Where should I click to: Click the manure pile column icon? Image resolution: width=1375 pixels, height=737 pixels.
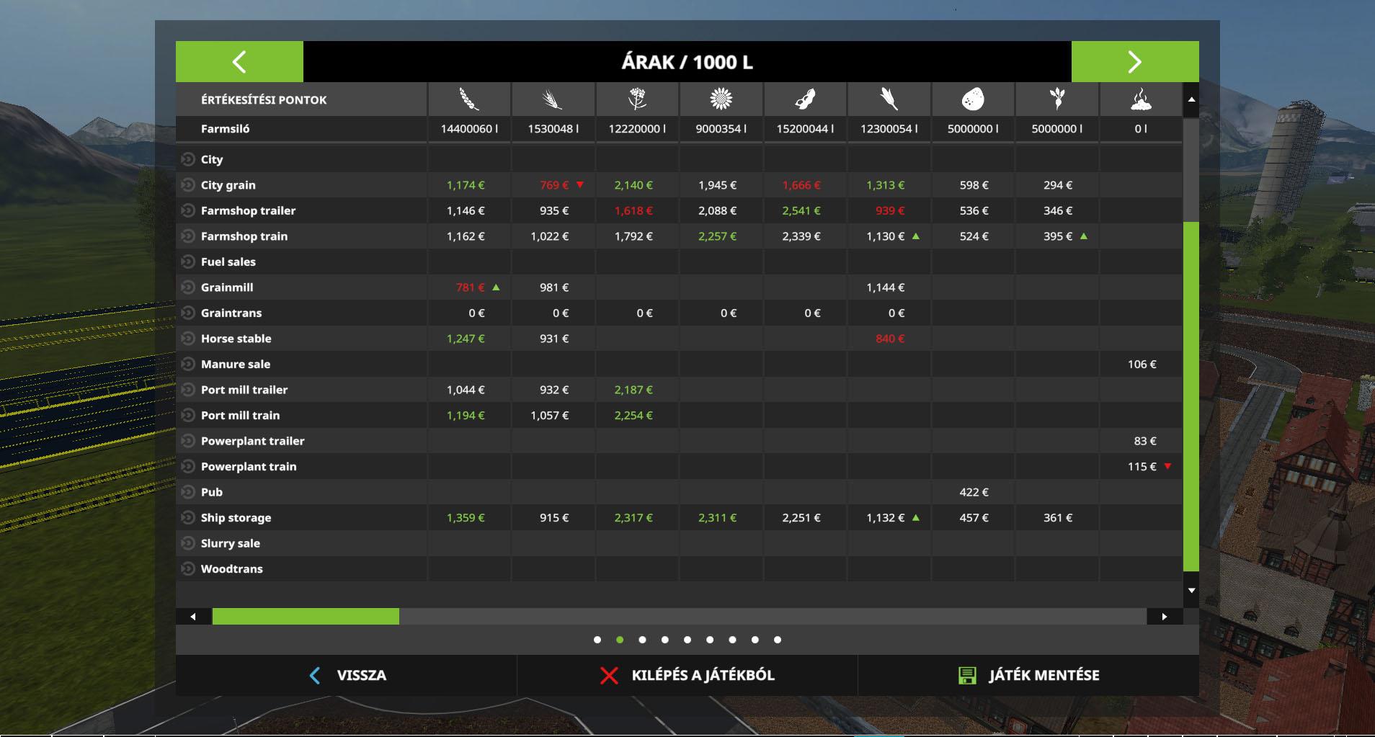pos(1141,99)
